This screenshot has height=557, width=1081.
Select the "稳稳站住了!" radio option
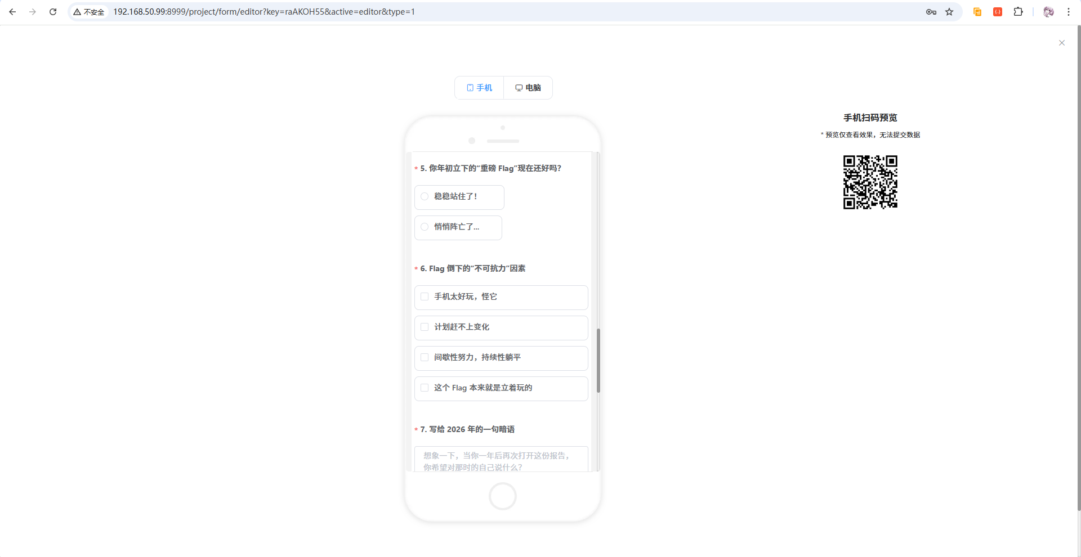click(x=425, y=196)
